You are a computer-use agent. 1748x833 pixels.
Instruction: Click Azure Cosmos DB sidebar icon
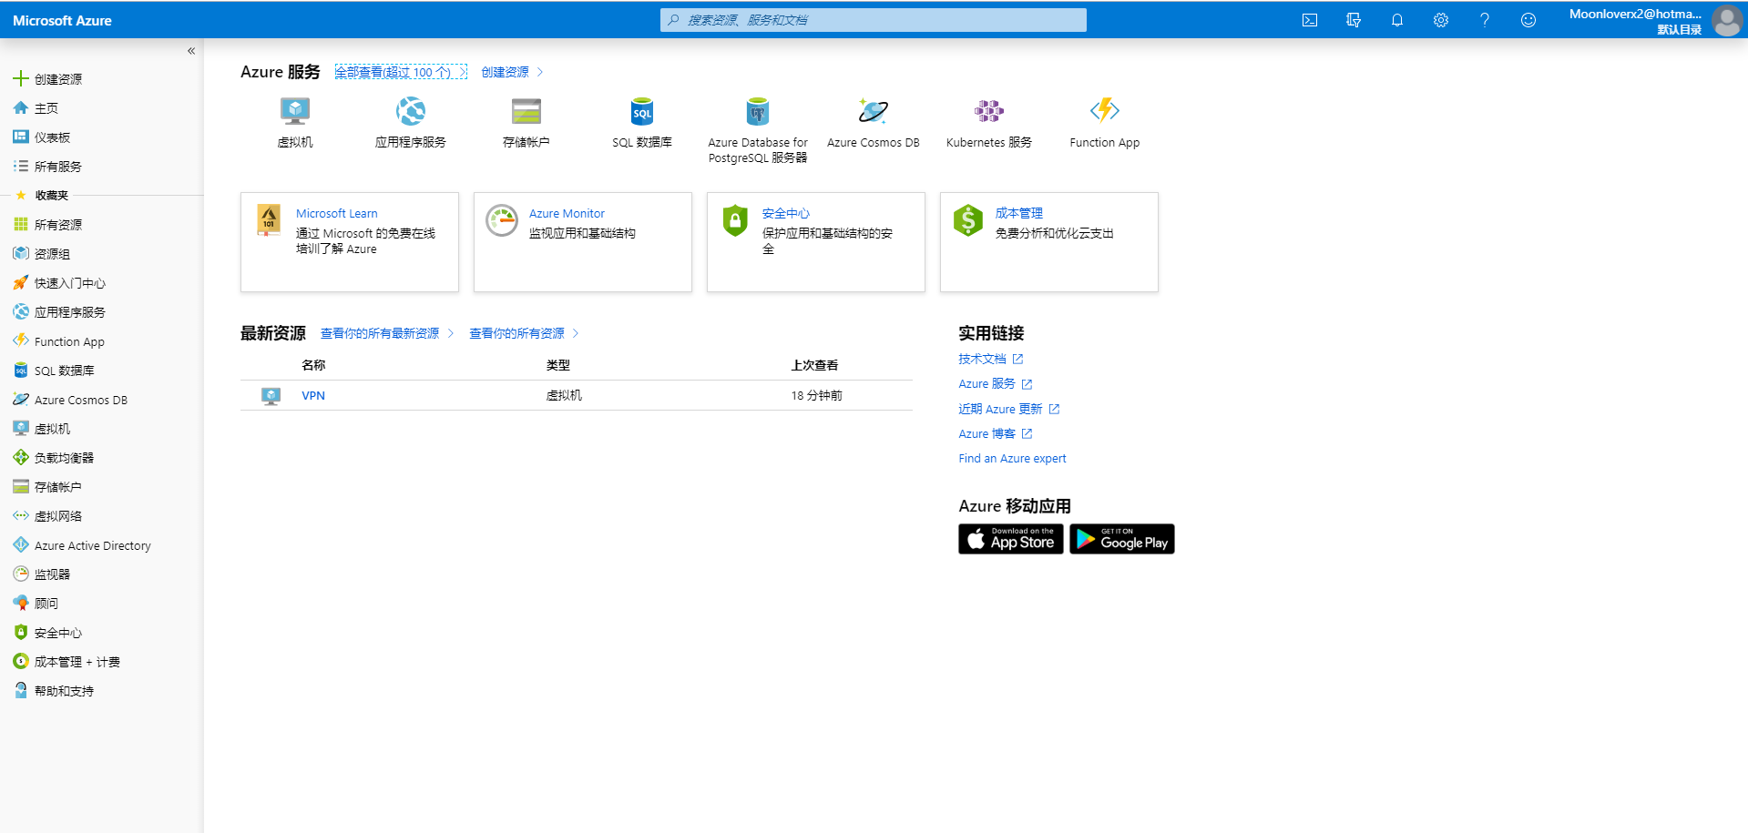click(x=21, y=399)
